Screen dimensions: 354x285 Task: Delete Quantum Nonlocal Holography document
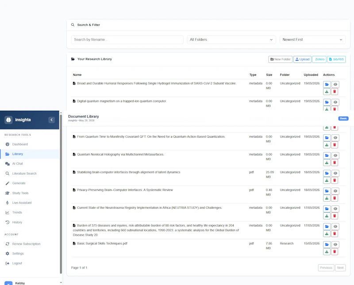[x=335, y=163]
